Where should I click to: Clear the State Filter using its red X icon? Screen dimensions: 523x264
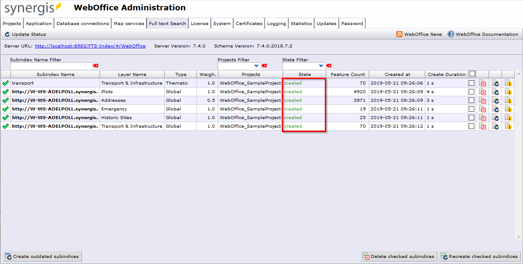(x=329, y=66)
